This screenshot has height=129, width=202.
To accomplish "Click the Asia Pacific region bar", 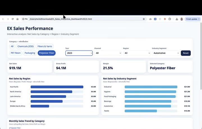I will pos(57,87).
